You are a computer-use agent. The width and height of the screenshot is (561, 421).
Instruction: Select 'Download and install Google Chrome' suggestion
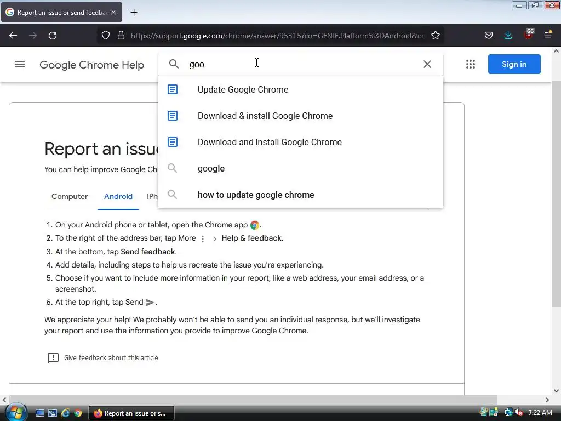(x=301, y=142)
